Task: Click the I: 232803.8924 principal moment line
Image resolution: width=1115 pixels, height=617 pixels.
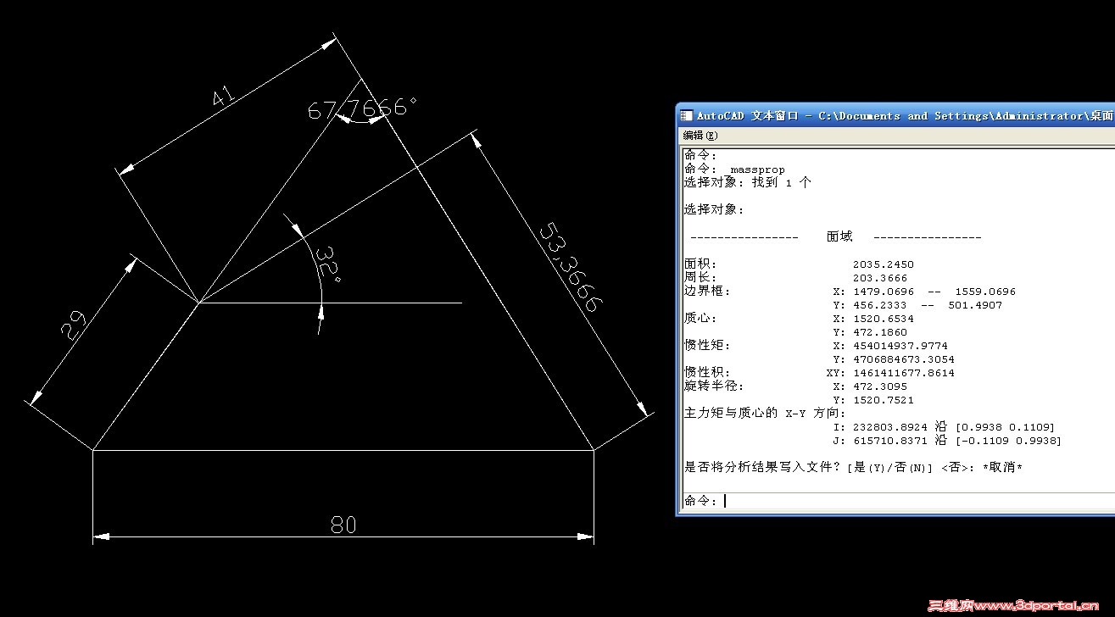Action: coord(945,427)
